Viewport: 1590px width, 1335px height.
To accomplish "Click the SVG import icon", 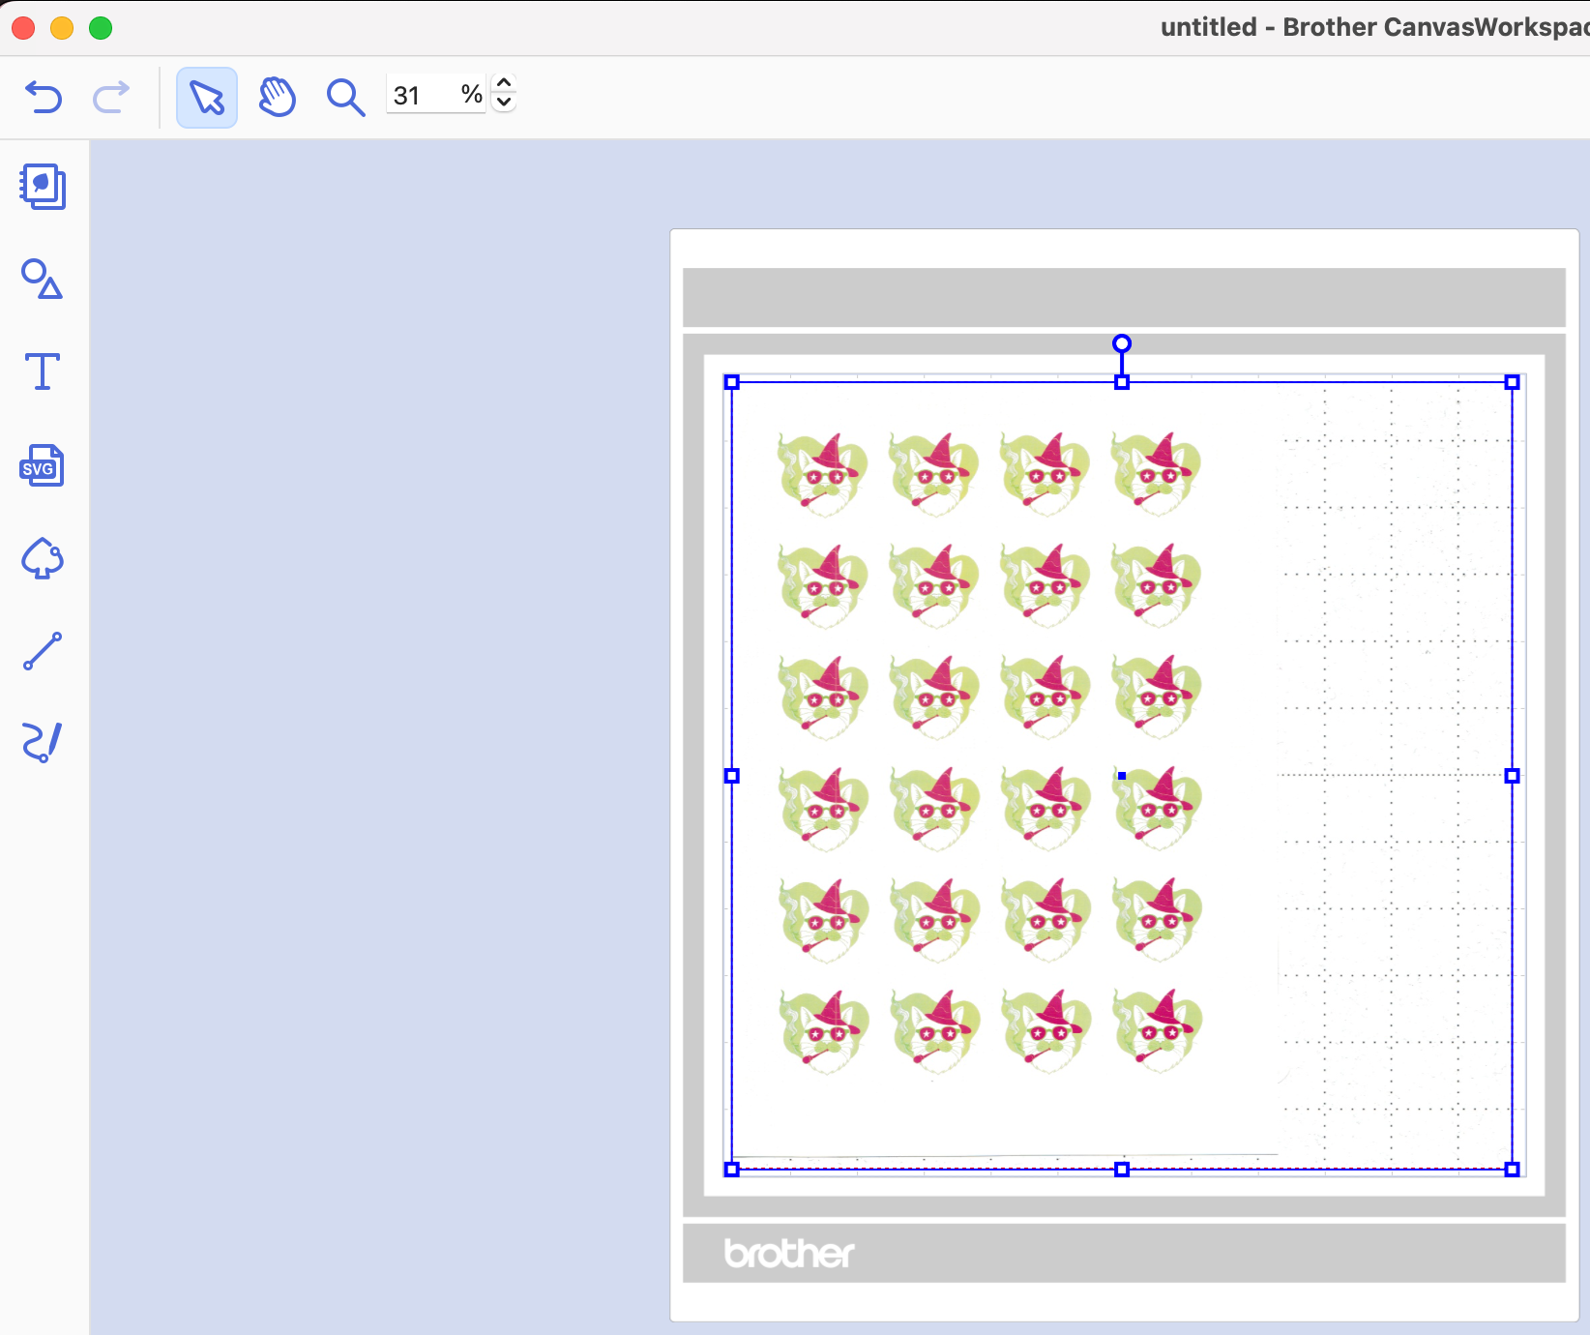I will coord(43,465).
